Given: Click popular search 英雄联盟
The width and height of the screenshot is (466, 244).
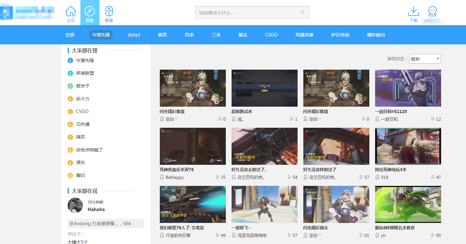Looking at the screenshot, I should tap(85, 73).
